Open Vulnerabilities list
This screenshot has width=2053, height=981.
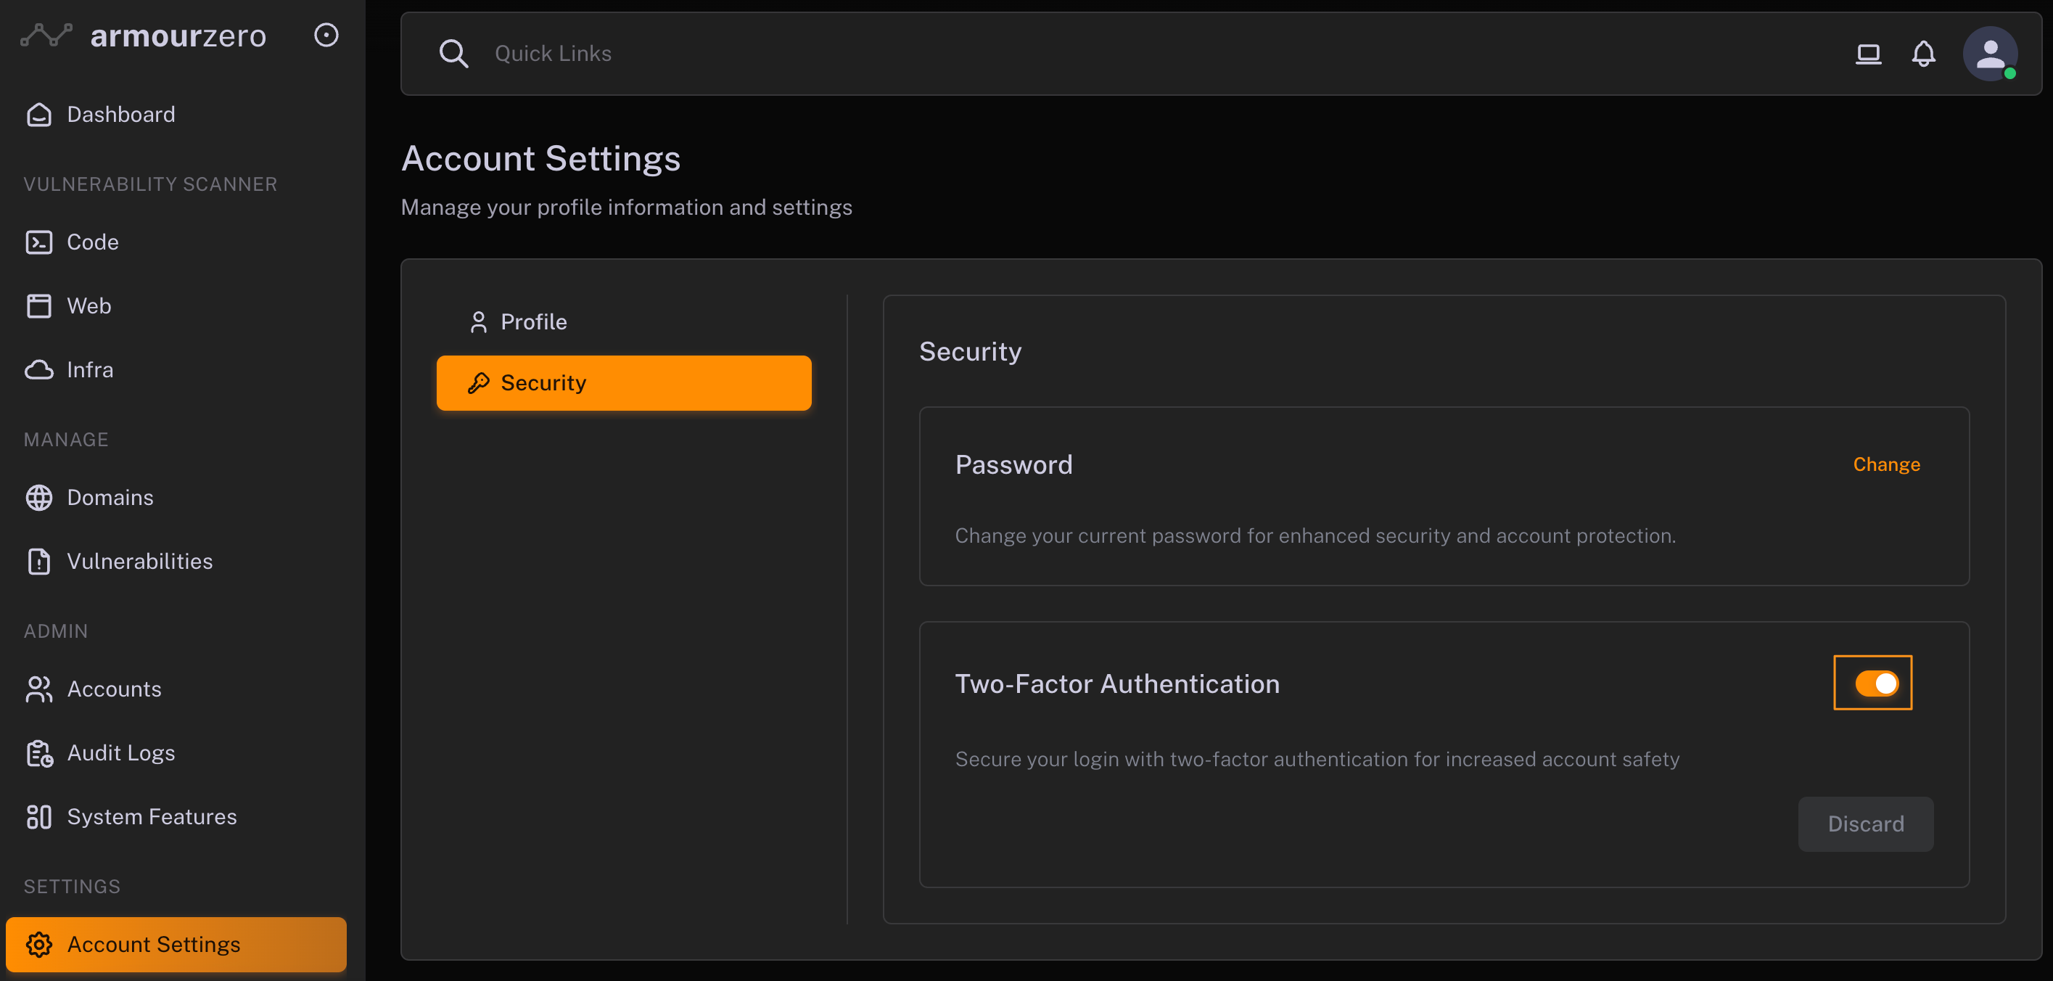coord(139,561)
